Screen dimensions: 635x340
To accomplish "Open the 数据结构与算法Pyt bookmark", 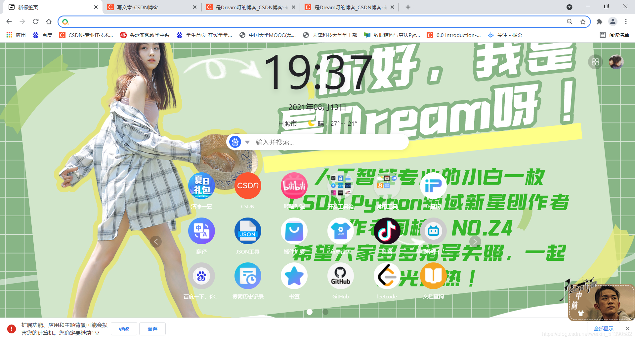I will click(x=392, y=35).
